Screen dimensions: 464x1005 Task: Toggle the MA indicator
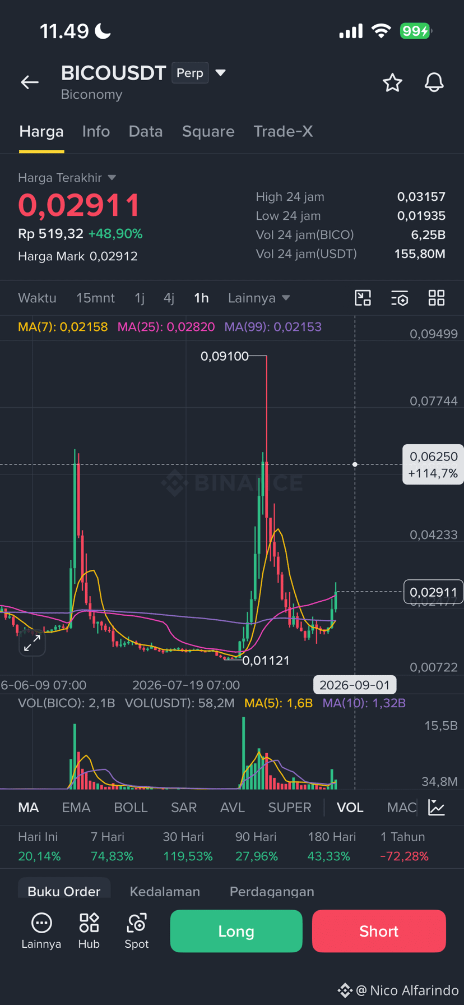coord(29,808)
